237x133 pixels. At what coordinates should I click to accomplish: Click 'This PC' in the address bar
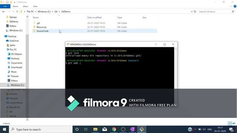(30, 11)
